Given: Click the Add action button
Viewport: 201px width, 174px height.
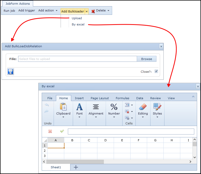Looking at the screenshot, I should pos(46,10).
